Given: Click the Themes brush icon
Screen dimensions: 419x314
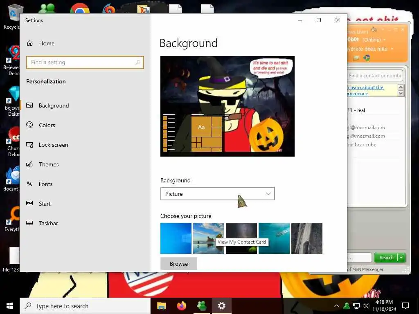Looking at the screenshot, I should click(29, 164).
